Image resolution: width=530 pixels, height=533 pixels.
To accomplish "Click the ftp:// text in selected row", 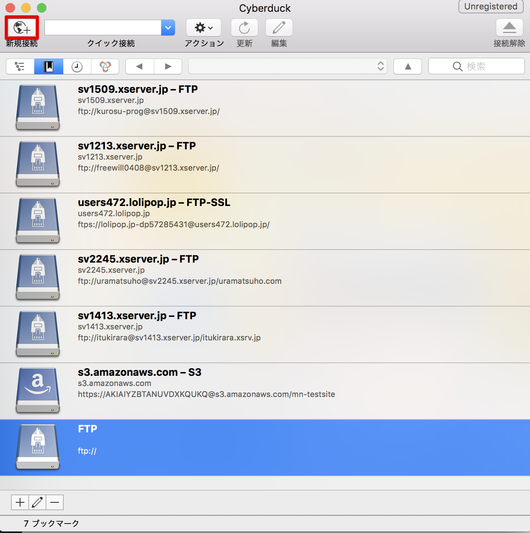I will click(87, 451).
